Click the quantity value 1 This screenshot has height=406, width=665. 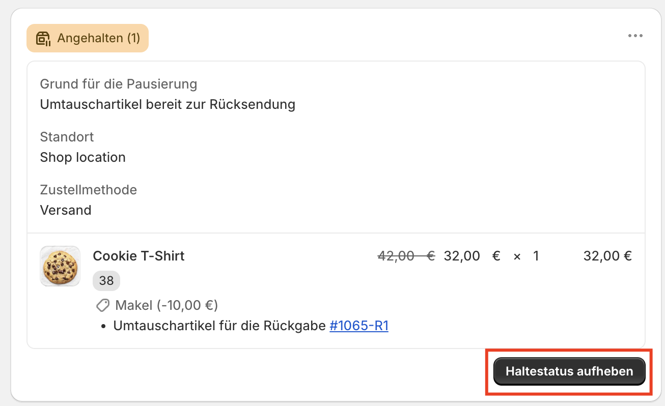click(536, 256)
